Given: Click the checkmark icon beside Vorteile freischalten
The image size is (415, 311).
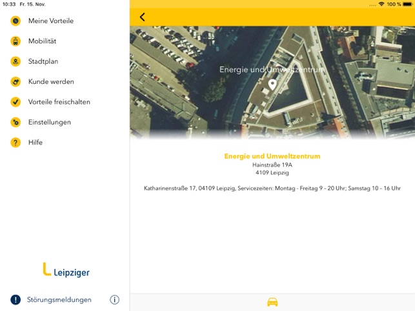Looking at the screenshot, I should 15,102.
